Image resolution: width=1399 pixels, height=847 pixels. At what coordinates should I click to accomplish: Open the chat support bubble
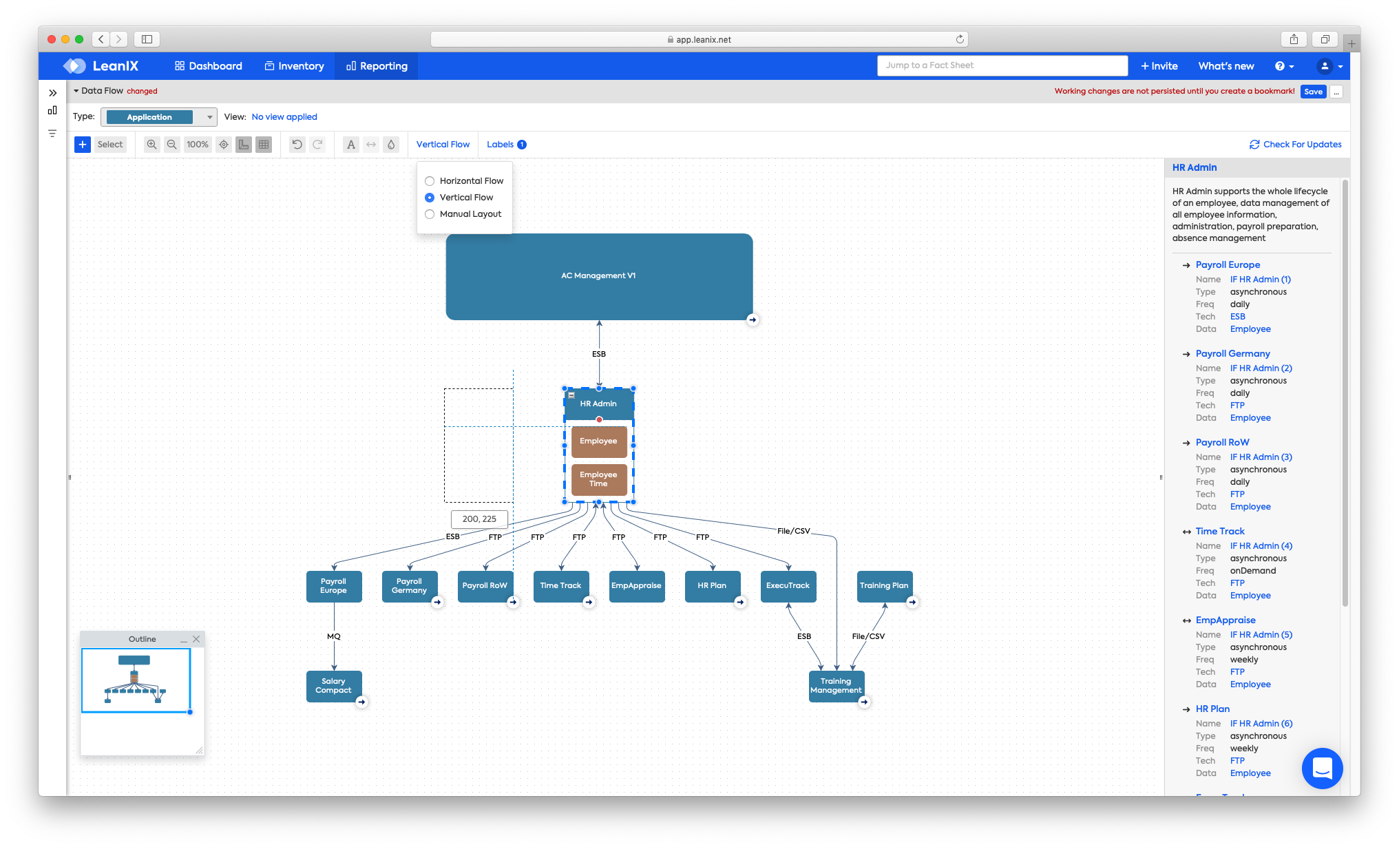[1322, 768]
